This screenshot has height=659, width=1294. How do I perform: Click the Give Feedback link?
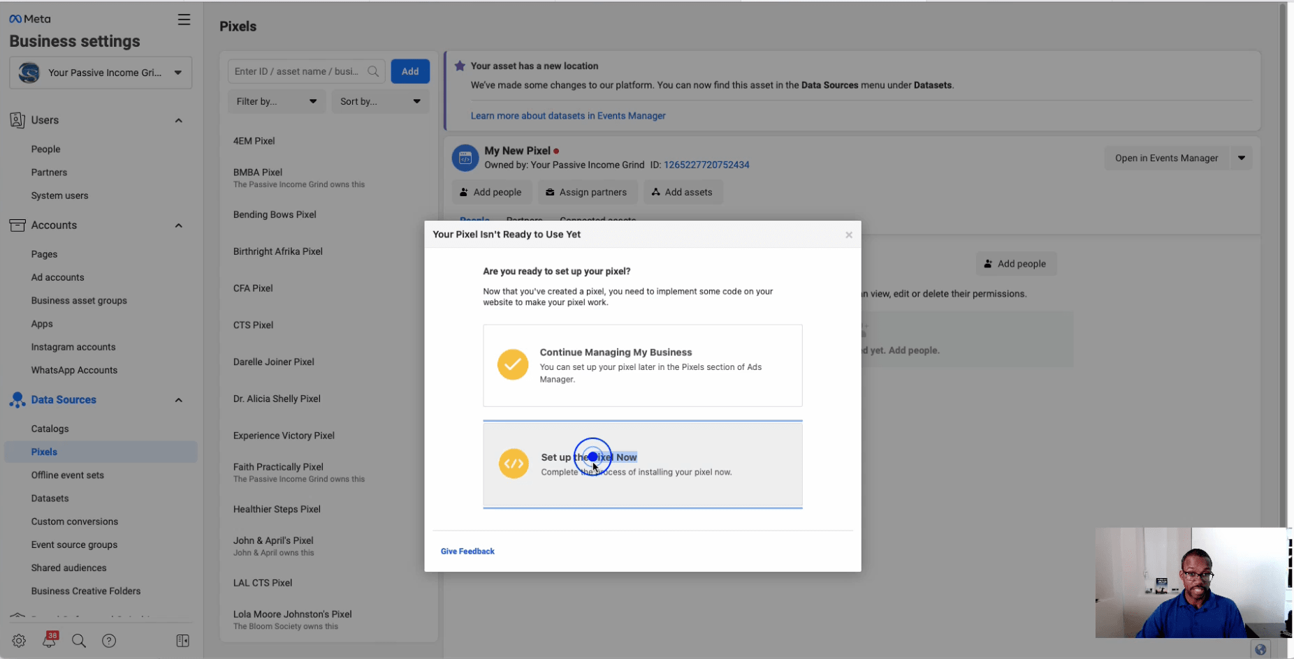[467, 551]
